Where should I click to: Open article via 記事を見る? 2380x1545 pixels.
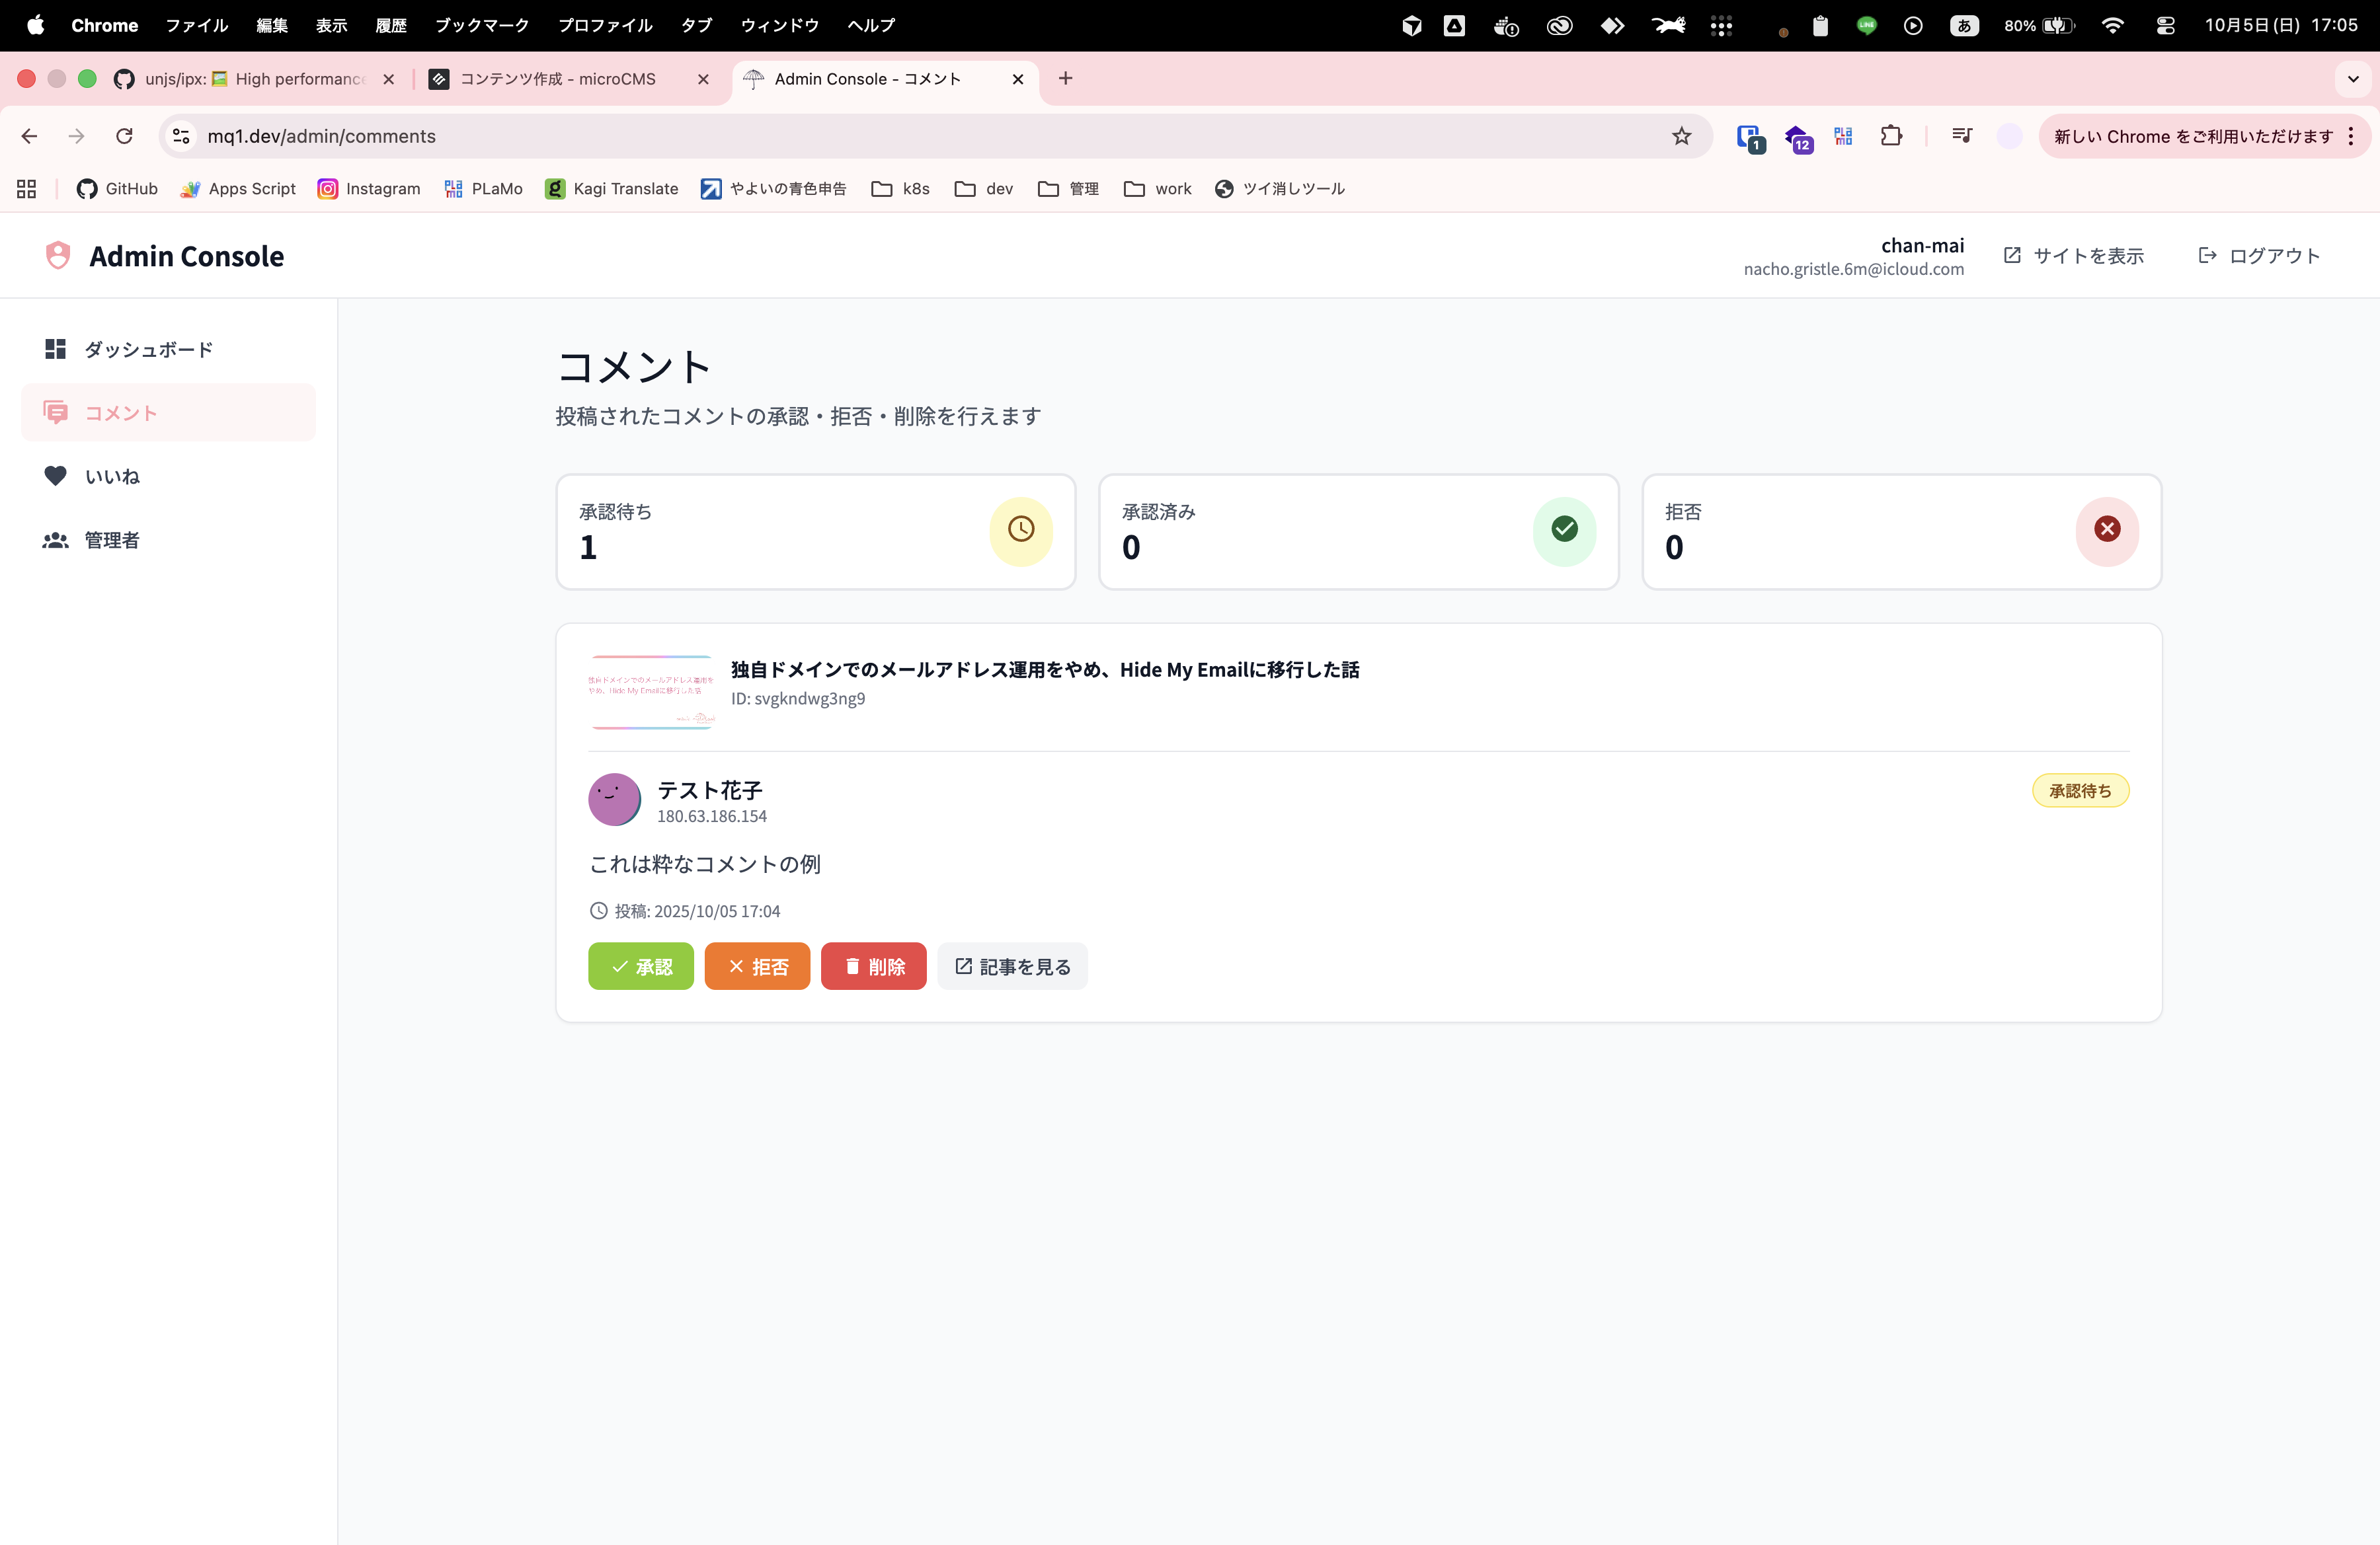pyautogui.click(x=1012, y=966)
